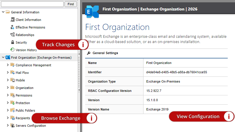Focus the search input field
The image size is (235, 132).
pyautogui.click(x=32, y=4)
